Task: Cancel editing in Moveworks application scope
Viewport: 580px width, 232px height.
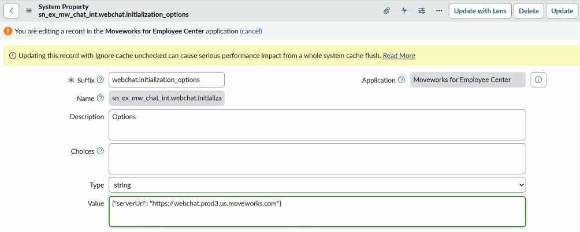Action: point(251,31)
